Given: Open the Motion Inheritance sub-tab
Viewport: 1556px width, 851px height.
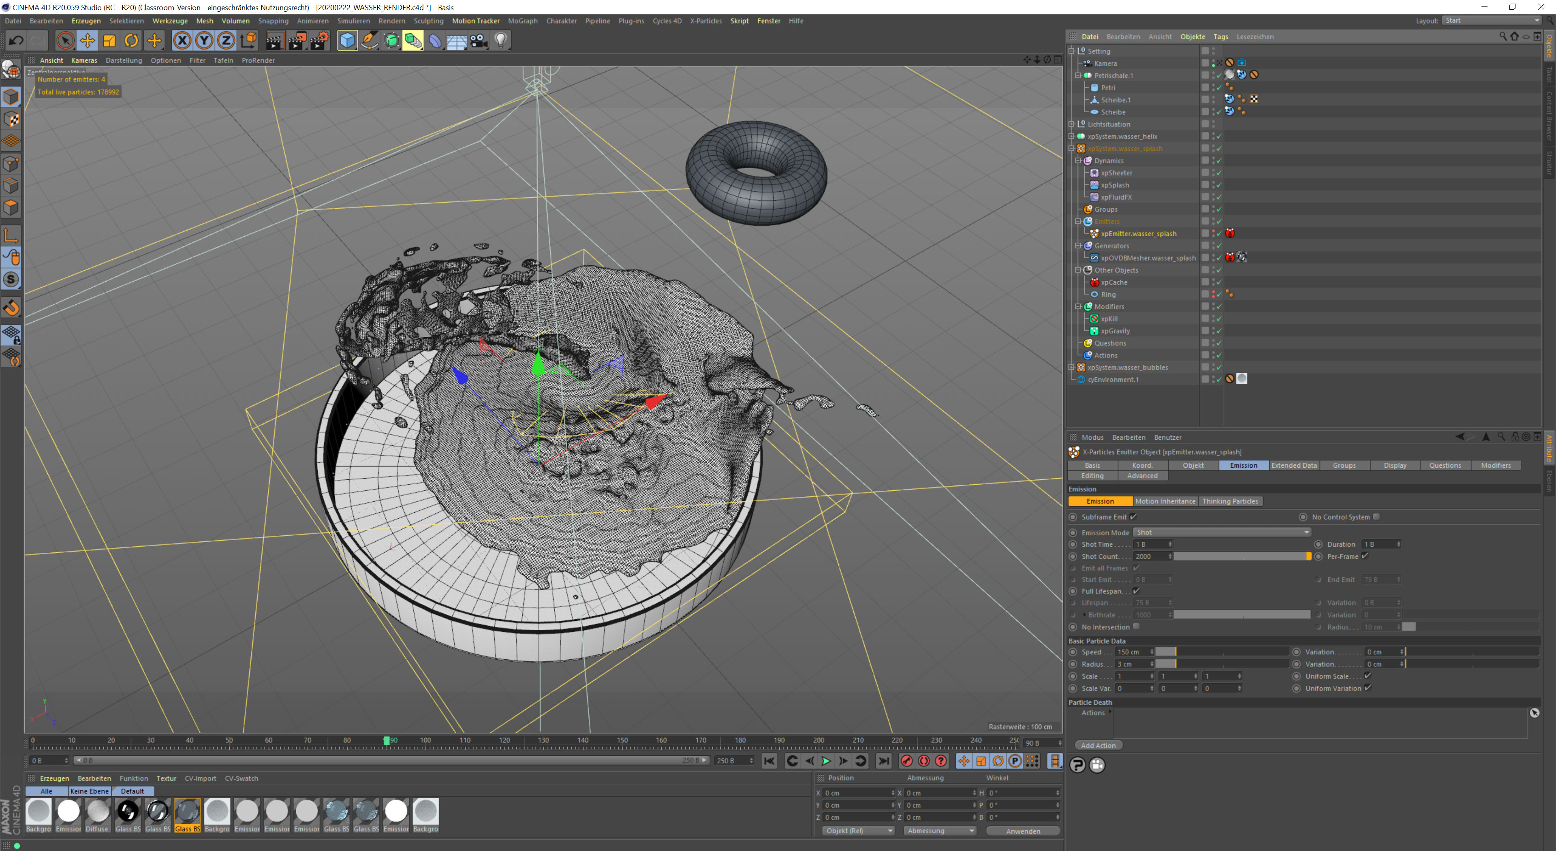Looking at the screenshot, I should [x=1165, y=501].
